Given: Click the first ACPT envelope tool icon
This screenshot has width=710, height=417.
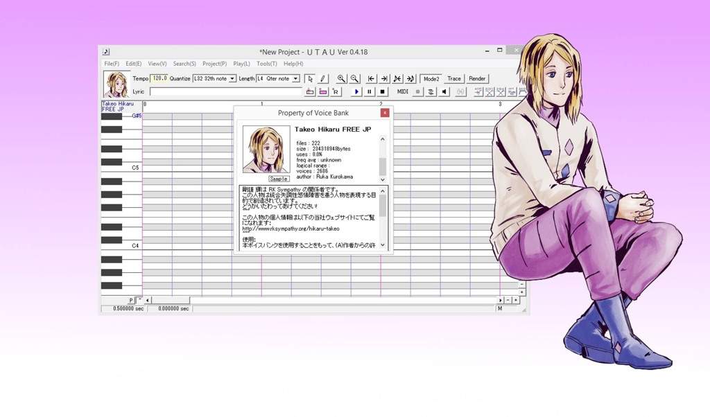Looking at the screenshot, I should coord(478,92).
